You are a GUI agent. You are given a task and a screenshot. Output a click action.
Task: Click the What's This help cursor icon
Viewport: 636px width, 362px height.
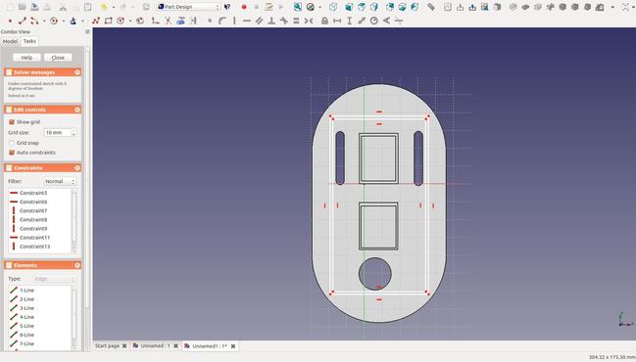click(227, 7)
